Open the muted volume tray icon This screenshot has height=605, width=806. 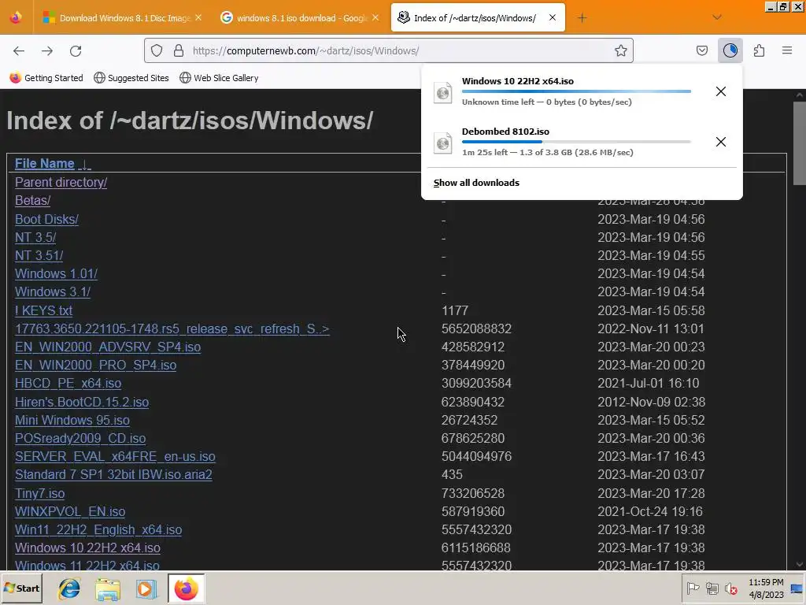(730, 588)
